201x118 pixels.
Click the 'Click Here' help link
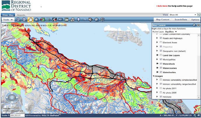click(x=161, y=6)
